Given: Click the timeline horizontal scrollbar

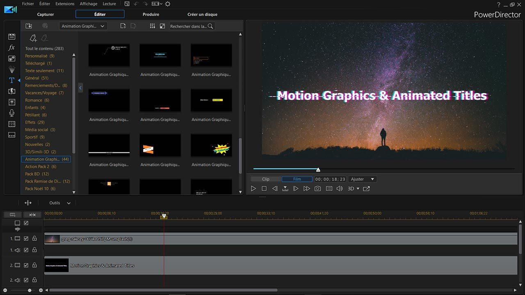Looking at the screenshot, I should tap(163, 290).
